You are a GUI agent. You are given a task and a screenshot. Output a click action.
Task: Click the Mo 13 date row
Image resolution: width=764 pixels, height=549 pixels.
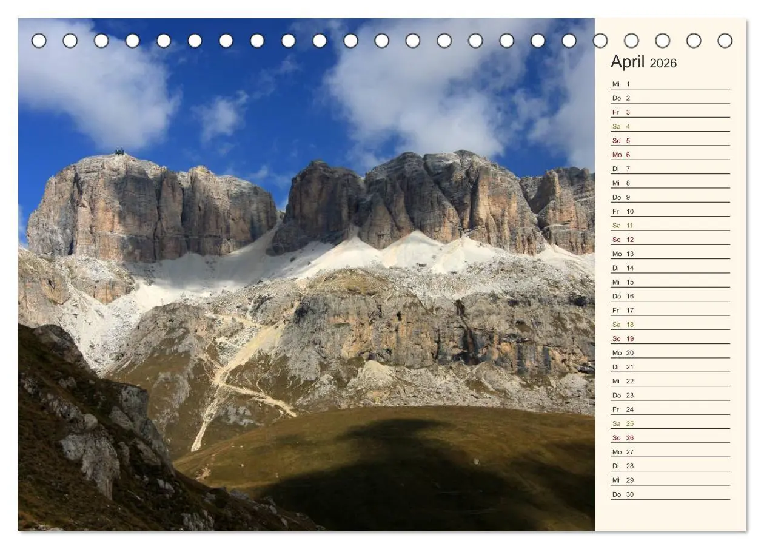pos(670,254)
